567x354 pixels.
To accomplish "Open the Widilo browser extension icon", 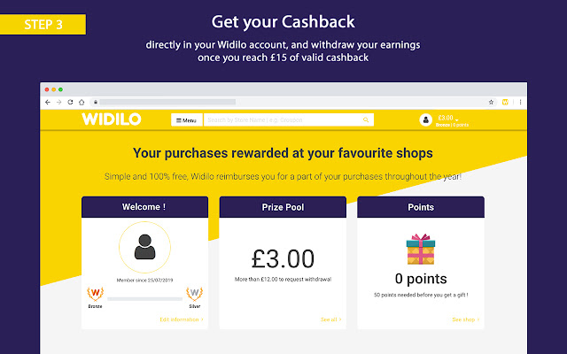I will pos(504,102).
